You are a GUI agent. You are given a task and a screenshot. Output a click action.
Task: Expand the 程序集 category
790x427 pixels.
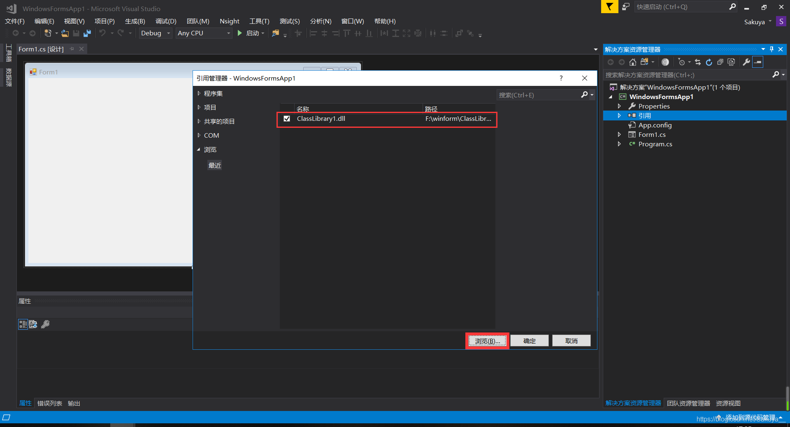199,93
